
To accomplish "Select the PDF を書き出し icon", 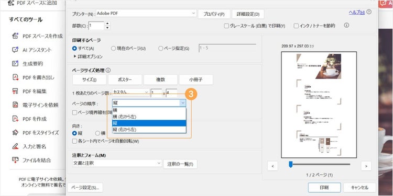I will tap(15, 77).
